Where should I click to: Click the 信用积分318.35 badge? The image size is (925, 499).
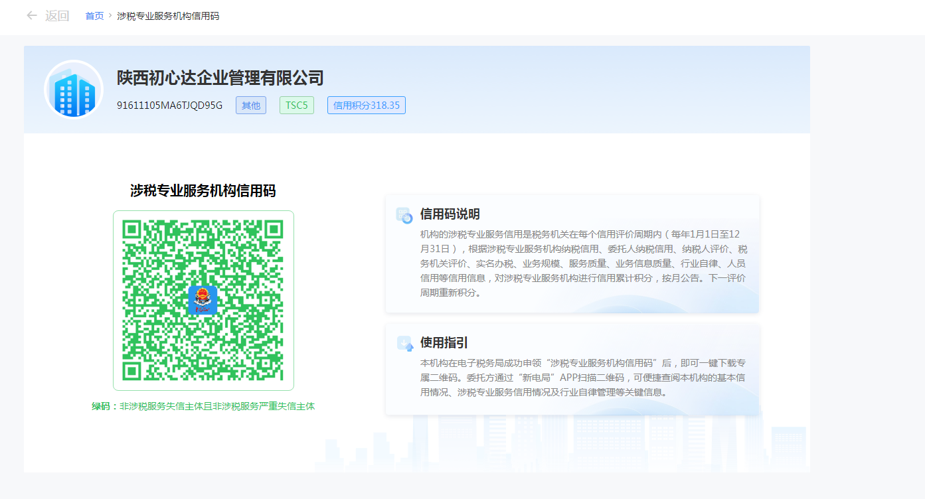[x=367, y=106]
